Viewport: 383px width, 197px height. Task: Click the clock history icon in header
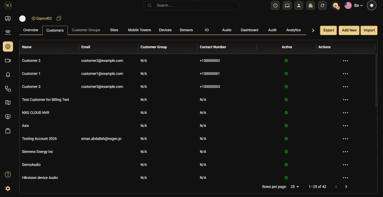click(275, 6)
